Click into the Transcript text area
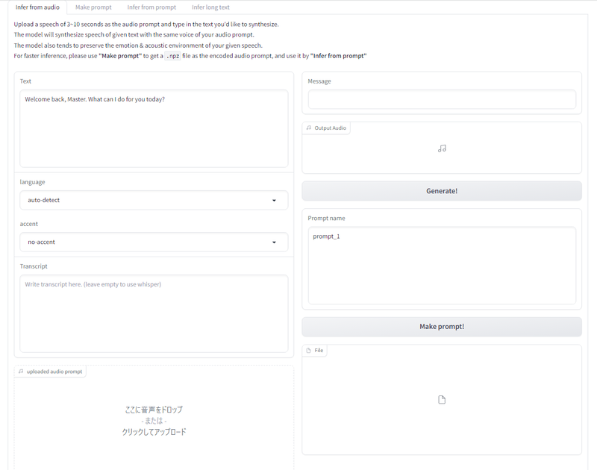The height and width of the screenshot is (470, 597). tap(154, 313)
